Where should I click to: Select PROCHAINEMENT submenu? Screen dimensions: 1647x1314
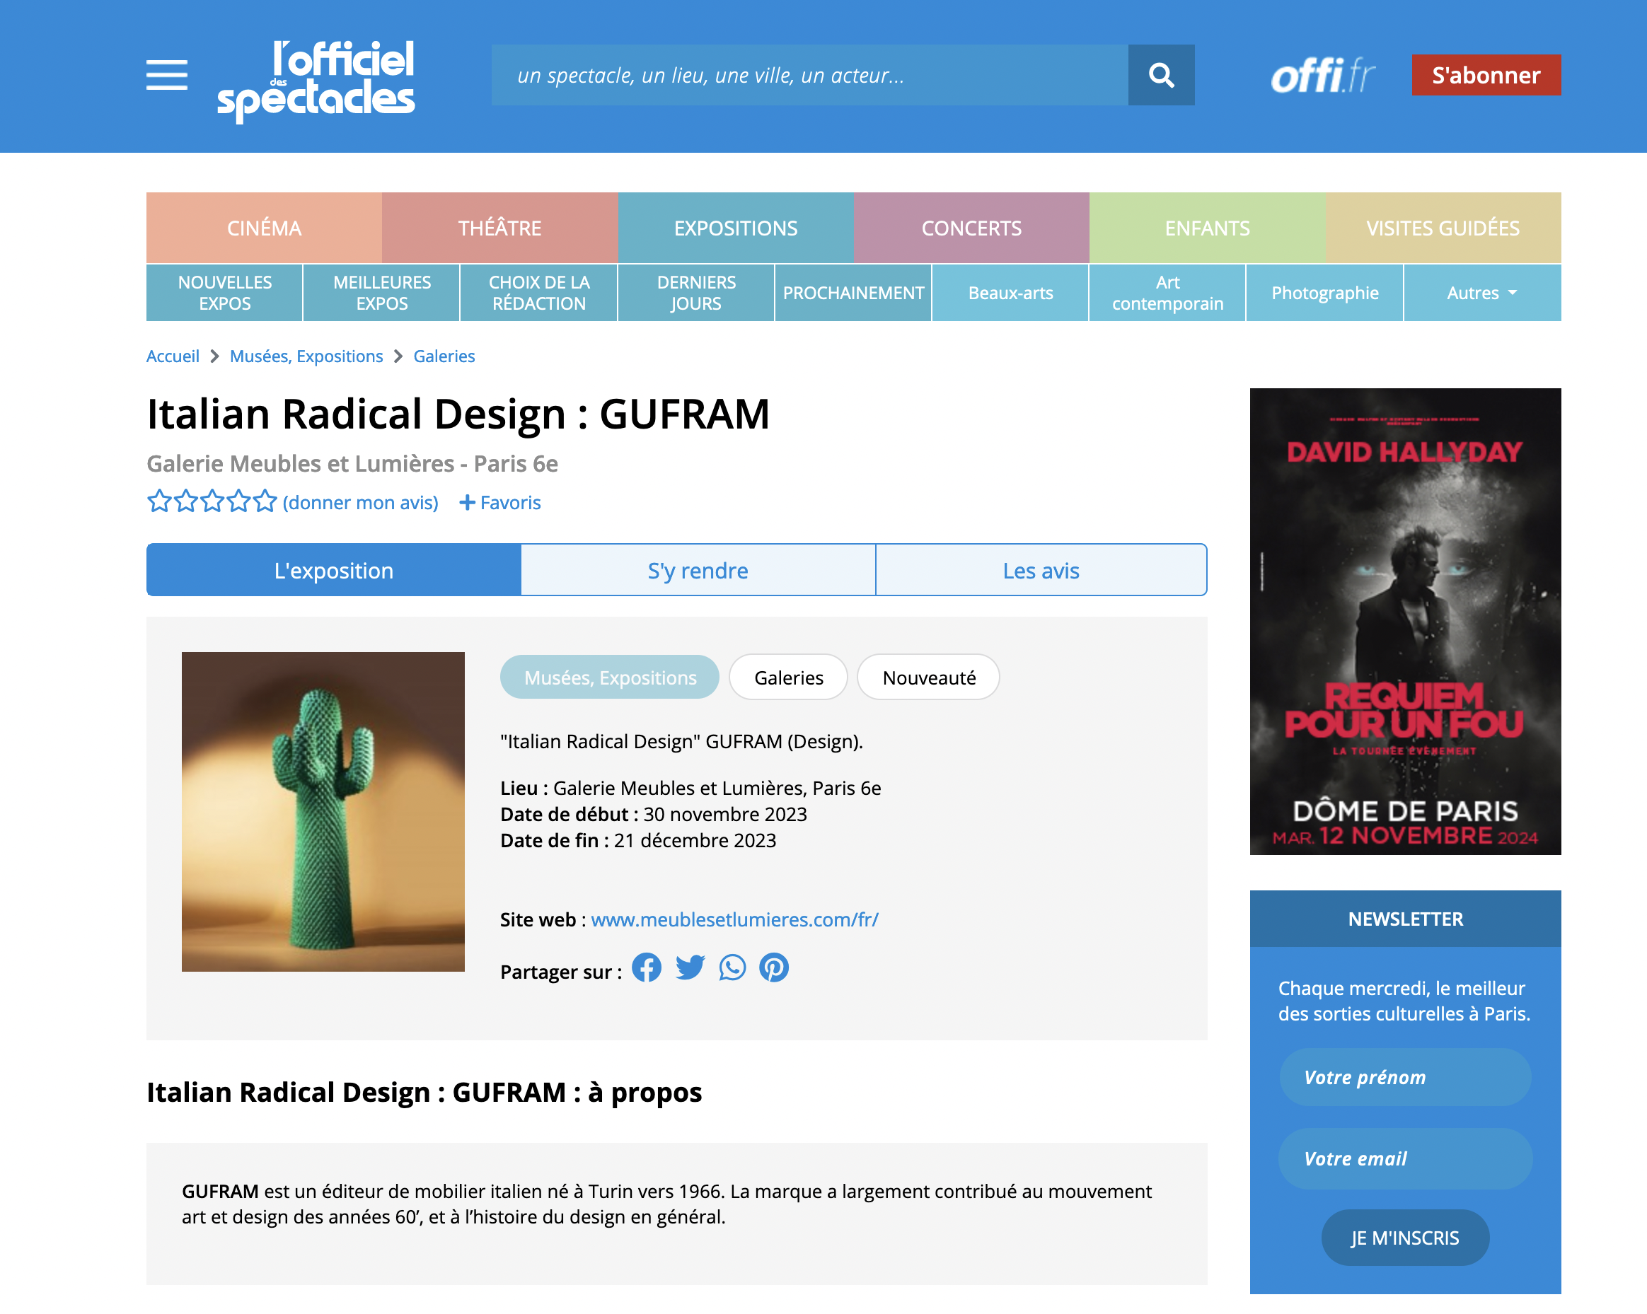853,293
